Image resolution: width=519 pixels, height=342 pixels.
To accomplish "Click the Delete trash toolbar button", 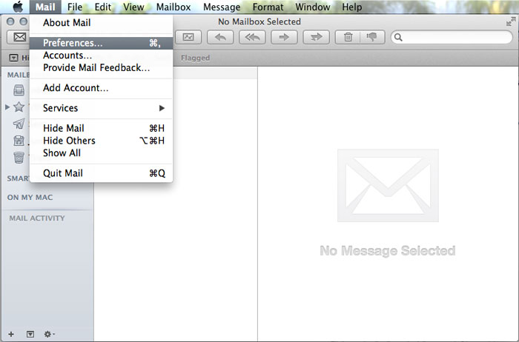I will [348, 37].
